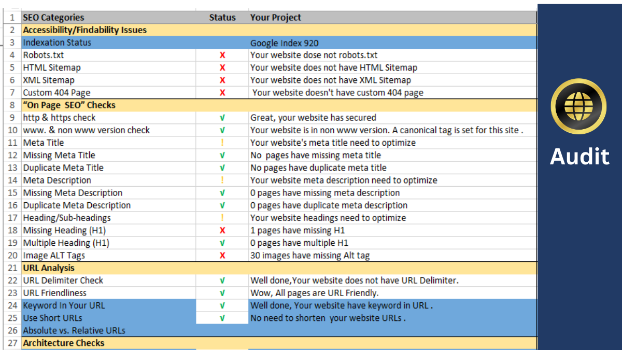This screenshot has height=350, width=622.
Task: Select the "Absolute vs. Relative URLs" cell
Action: (74, 330)
